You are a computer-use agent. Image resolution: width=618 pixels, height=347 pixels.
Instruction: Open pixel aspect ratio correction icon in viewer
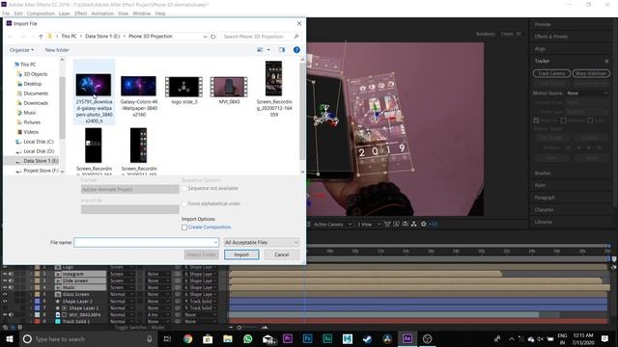387,224
